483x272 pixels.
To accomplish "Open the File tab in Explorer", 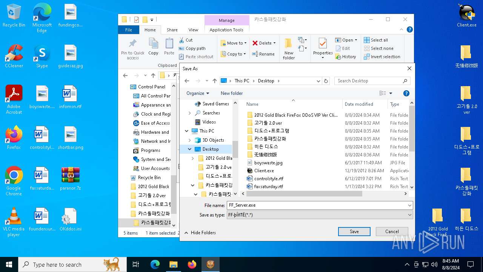I will tap(129, 30).
